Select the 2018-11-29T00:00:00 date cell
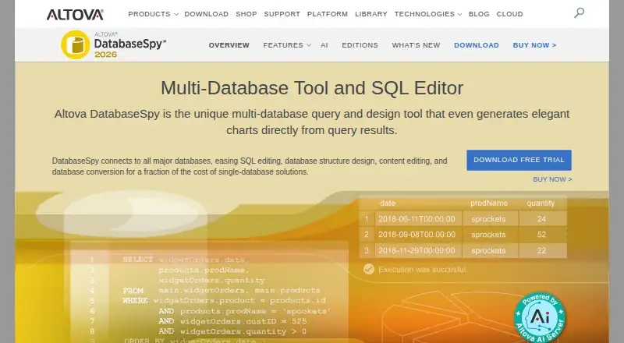The height and width of the screenshot is (343, 624). [x=418, y=251]
